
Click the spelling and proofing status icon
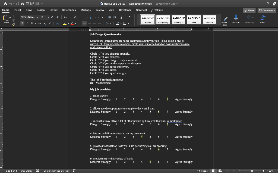click(38, 171)
